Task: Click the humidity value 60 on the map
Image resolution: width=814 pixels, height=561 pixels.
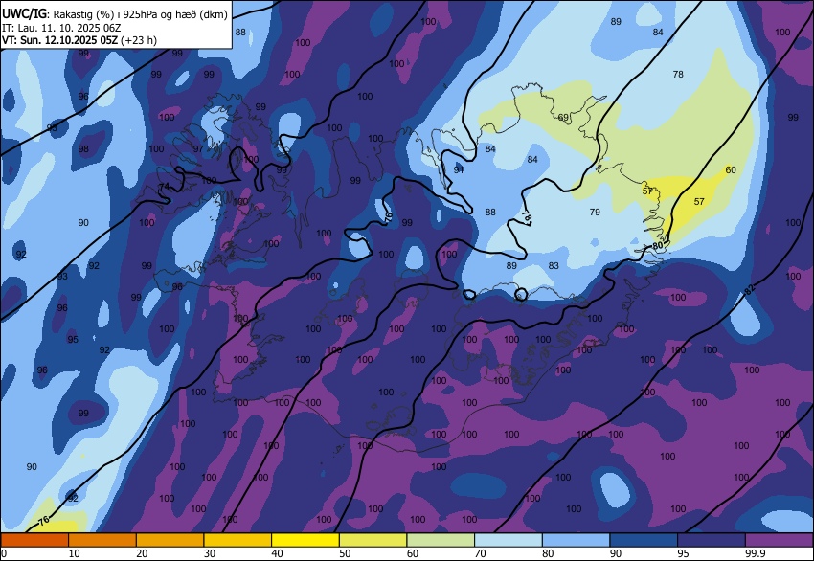Action: click(x=731, y=169)
